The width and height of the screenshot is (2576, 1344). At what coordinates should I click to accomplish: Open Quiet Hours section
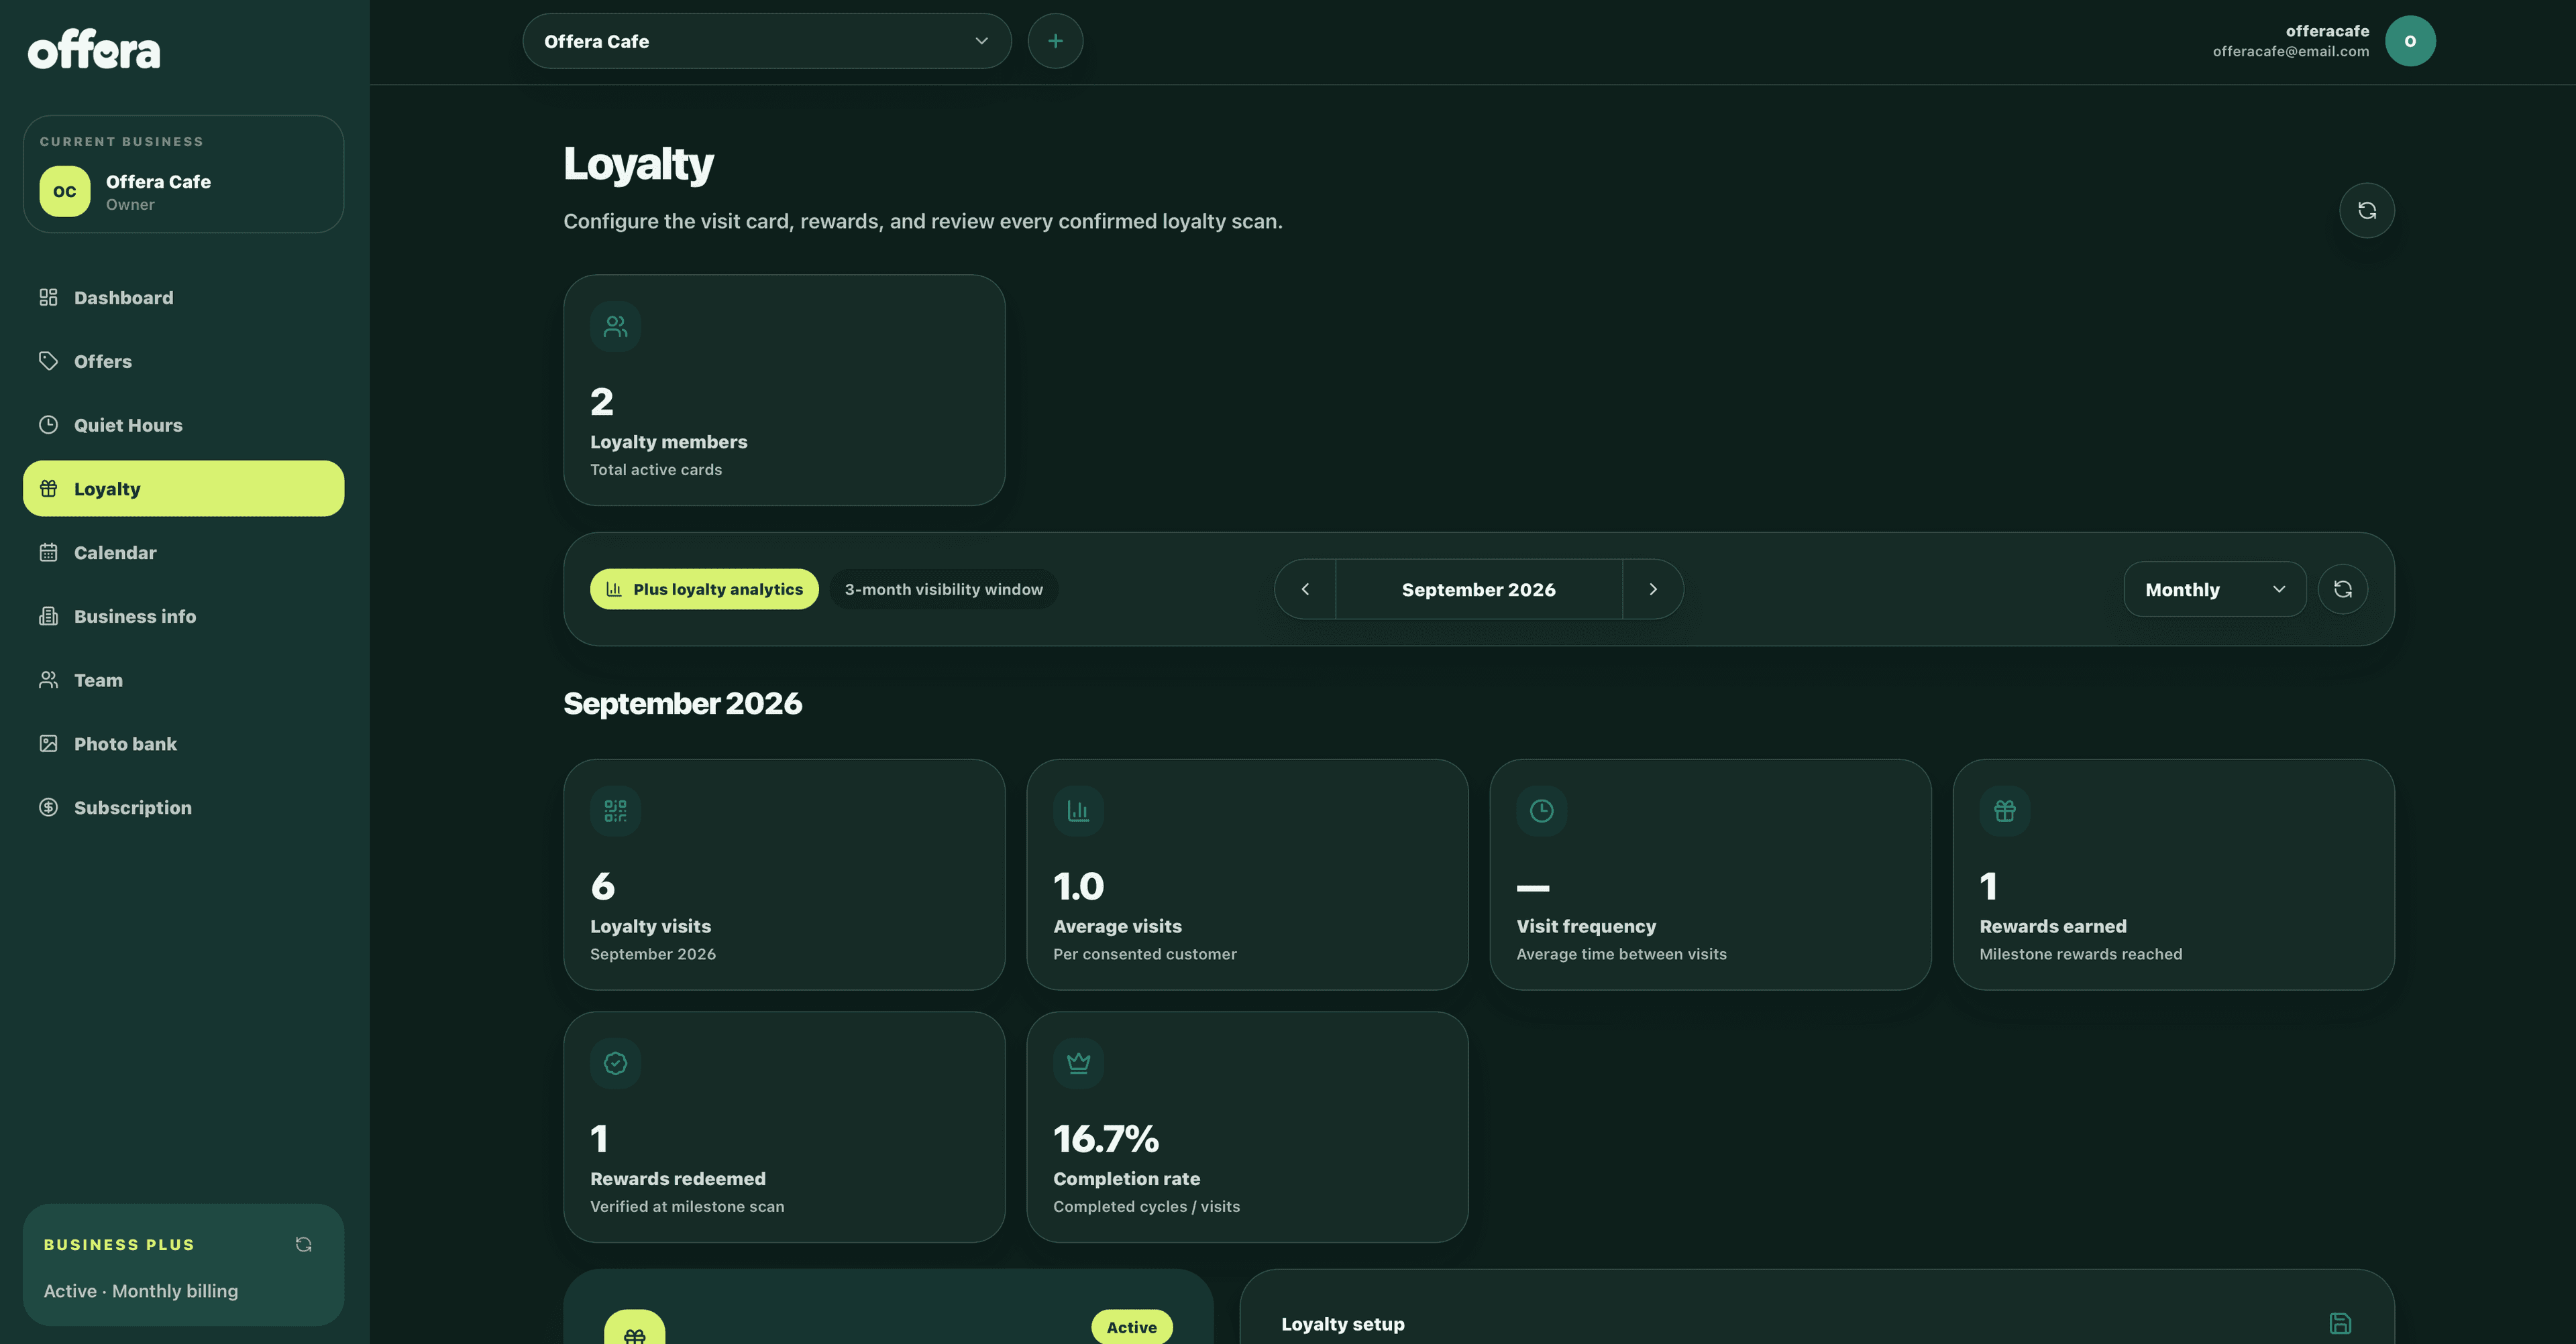point(183,425)
